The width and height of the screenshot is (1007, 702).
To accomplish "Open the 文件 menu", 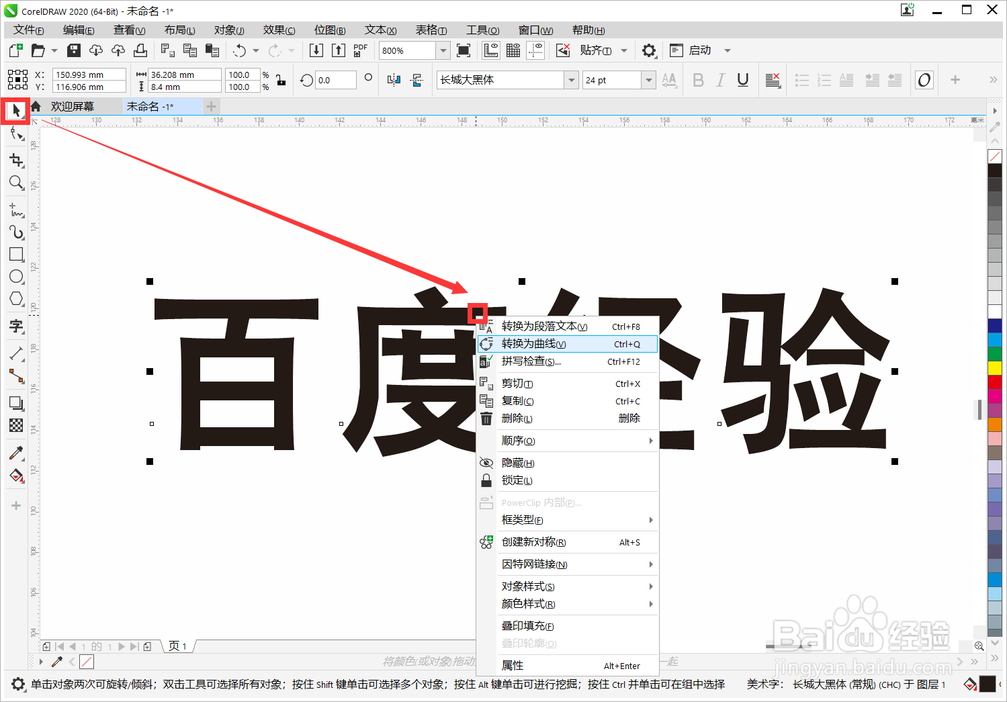I will pos(29,30).
